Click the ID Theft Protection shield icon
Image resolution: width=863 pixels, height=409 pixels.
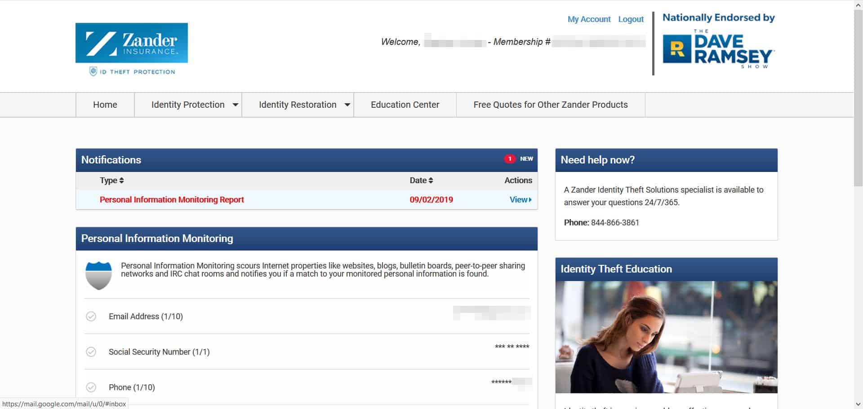(x=93, y=71)
